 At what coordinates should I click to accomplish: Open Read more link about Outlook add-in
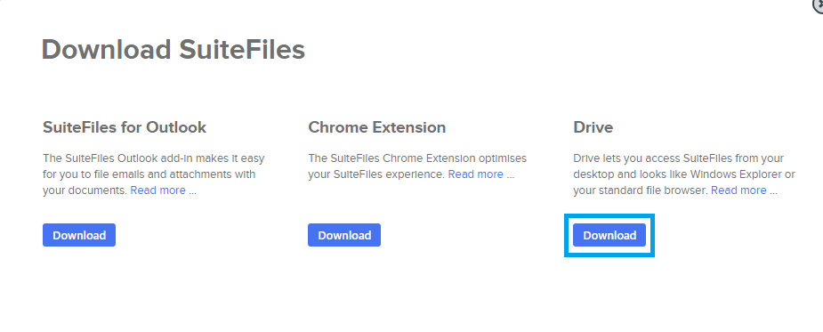point(163,190)
